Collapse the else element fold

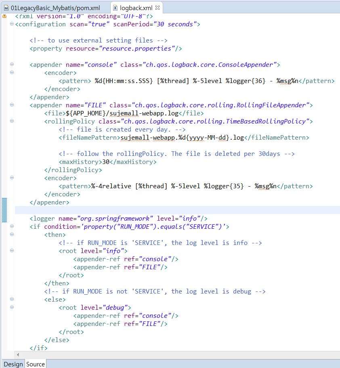12,299
